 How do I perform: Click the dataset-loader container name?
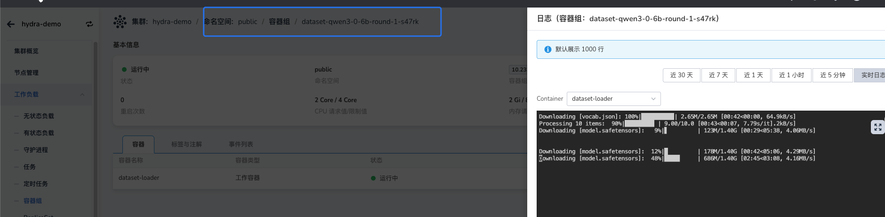139,178
